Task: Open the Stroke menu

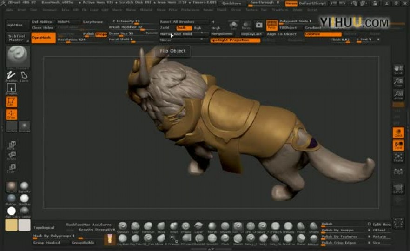Action: point(236,10)
